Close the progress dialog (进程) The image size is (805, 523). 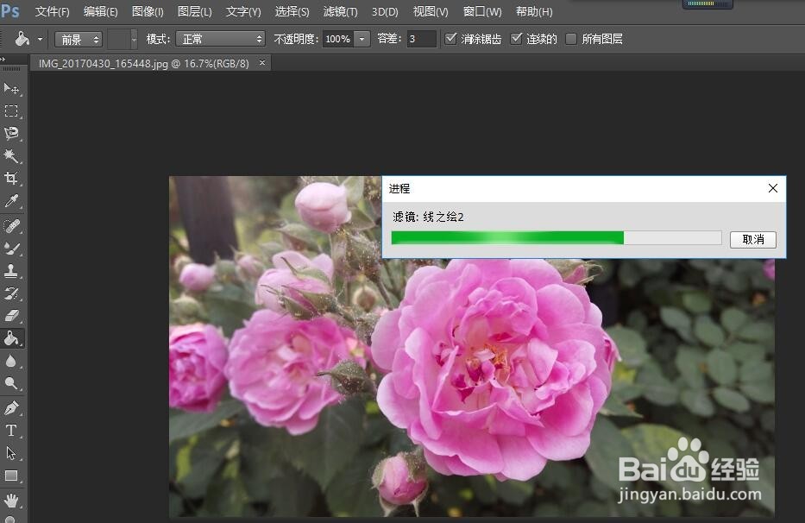click(773, 188)
